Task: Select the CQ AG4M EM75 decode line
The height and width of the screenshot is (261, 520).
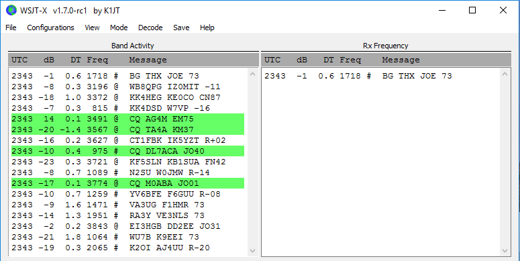Action: [x=127, y=119]
